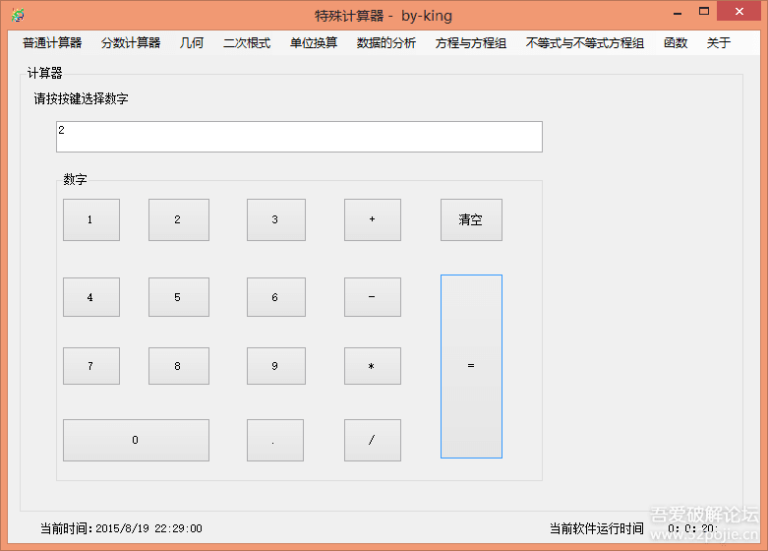Select the digit 9 button

coord(276,366)
